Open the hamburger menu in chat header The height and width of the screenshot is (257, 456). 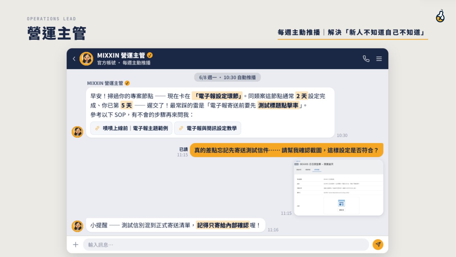pos(379,59)
